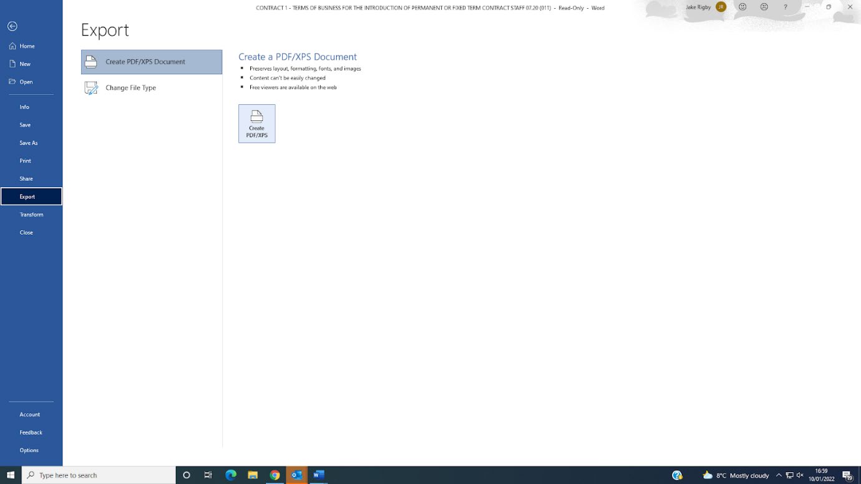
Task: Click the Windows taskbar search box
Action: click(x=100, y=475)
